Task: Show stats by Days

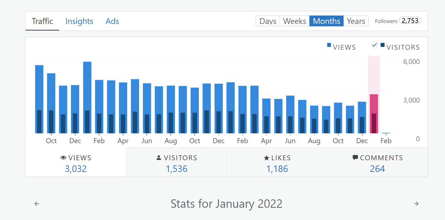Action: click(x=268, y=21)
